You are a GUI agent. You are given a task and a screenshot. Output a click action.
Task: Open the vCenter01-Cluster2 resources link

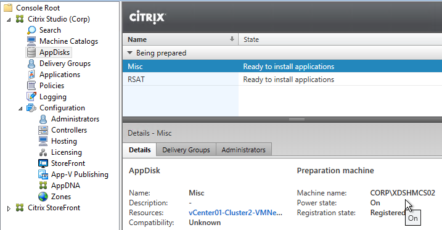pos(235,213)
